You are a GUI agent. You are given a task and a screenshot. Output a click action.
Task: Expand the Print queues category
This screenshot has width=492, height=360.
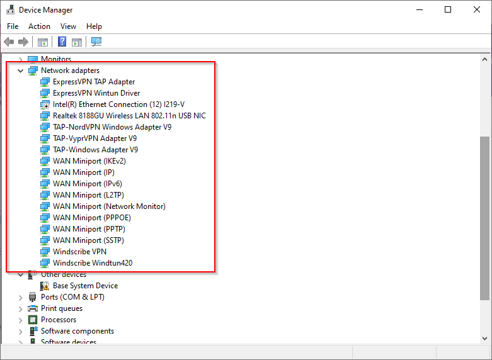pos(20,309)
